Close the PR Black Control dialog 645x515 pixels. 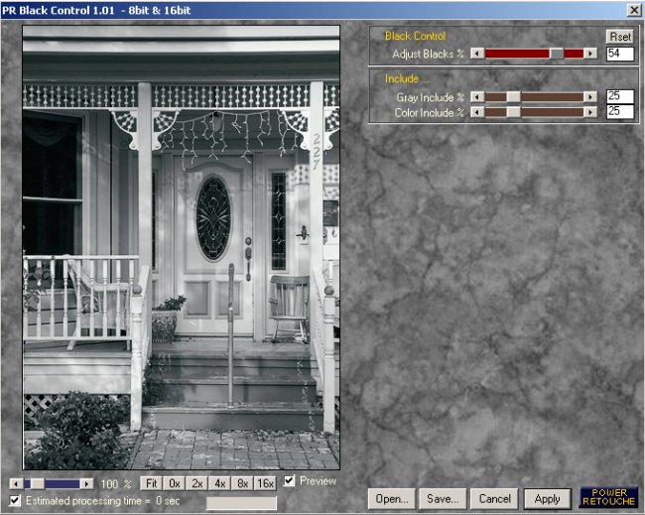point(634,10)
